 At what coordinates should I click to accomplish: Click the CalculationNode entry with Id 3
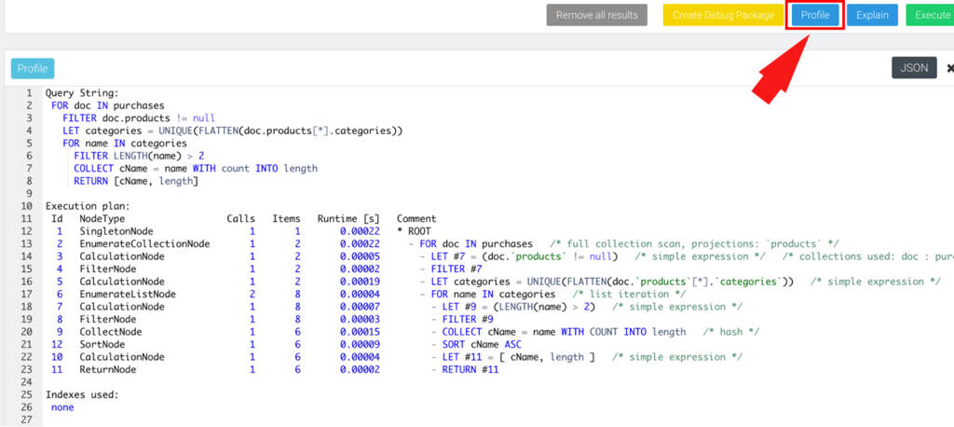(122, 256)
